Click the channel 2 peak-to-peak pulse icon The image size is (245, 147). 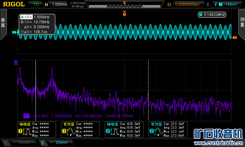115,132
